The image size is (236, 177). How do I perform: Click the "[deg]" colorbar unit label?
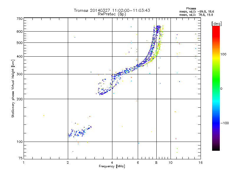point(217,24)
